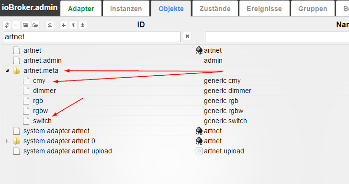The image size is (349, 184).
Task: Open the Ereignisse tab
Action: coord(264,9)
